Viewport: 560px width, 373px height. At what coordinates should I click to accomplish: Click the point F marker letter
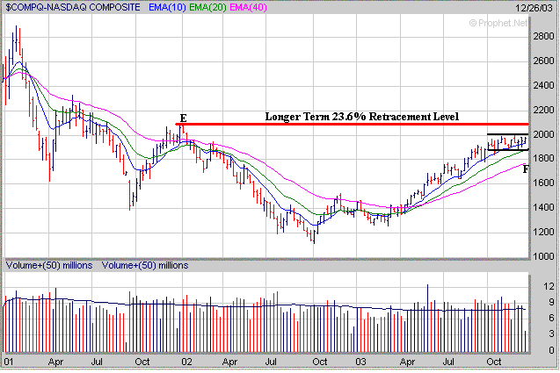(x=526, y=169)
